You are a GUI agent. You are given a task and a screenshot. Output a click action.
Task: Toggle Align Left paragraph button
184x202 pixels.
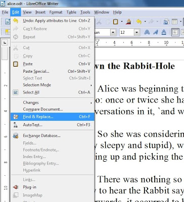coord(175,32)
